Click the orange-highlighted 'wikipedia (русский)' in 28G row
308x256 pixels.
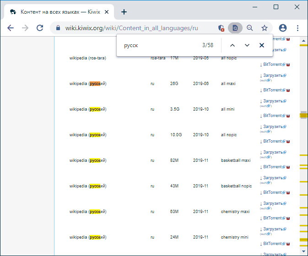(x=88, y=84)
